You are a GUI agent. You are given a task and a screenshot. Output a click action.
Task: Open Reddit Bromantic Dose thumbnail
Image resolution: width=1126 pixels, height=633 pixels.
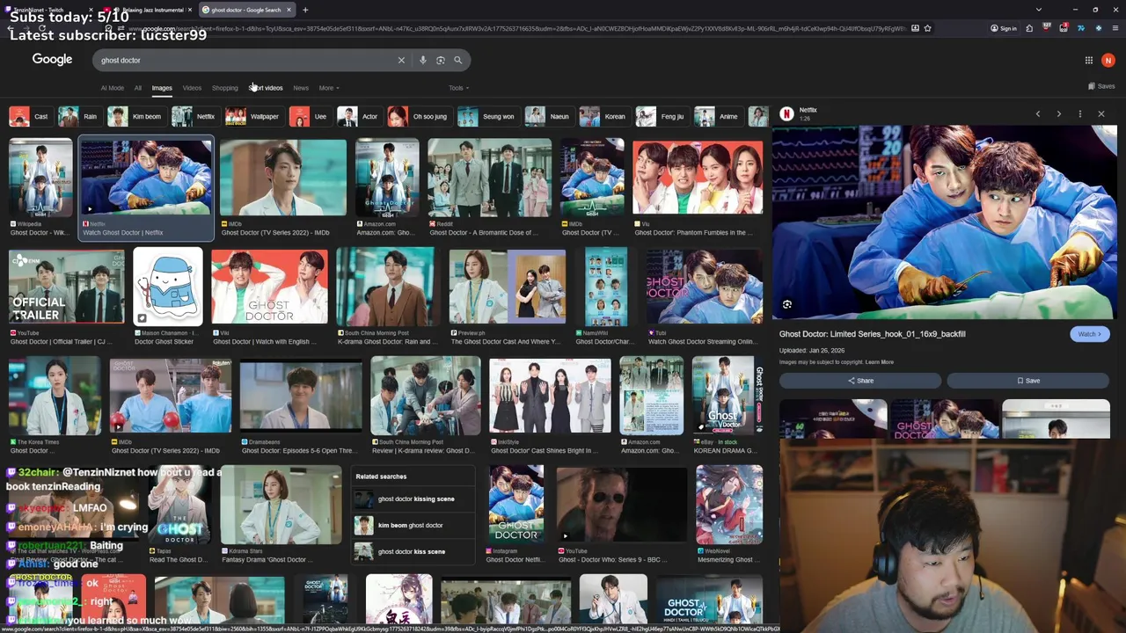490,178
